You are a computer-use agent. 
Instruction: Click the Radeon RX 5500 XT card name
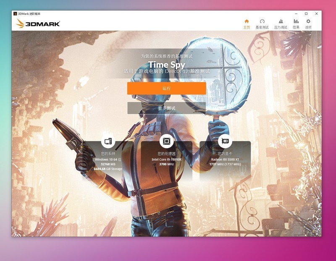coord(225,159)
